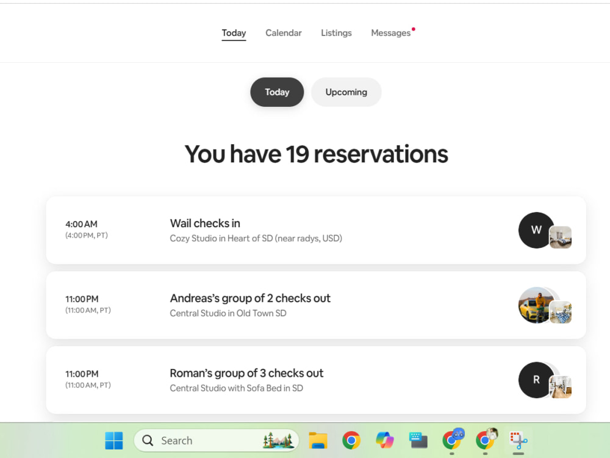The image size is (610, 458).
Task: Open Wail checks in reservation
Action: tap(316, 230)
